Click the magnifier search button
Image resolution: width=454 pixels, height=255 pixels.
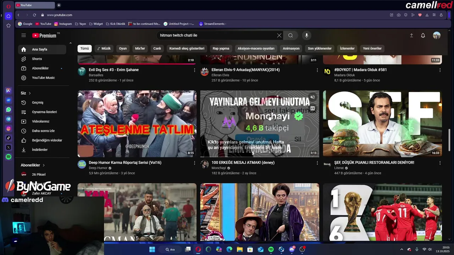click(x=290, y=35)
